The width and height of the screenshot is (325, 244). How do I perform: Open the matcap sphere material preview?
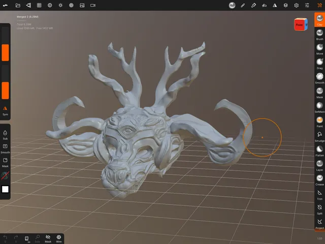(232, 6)
